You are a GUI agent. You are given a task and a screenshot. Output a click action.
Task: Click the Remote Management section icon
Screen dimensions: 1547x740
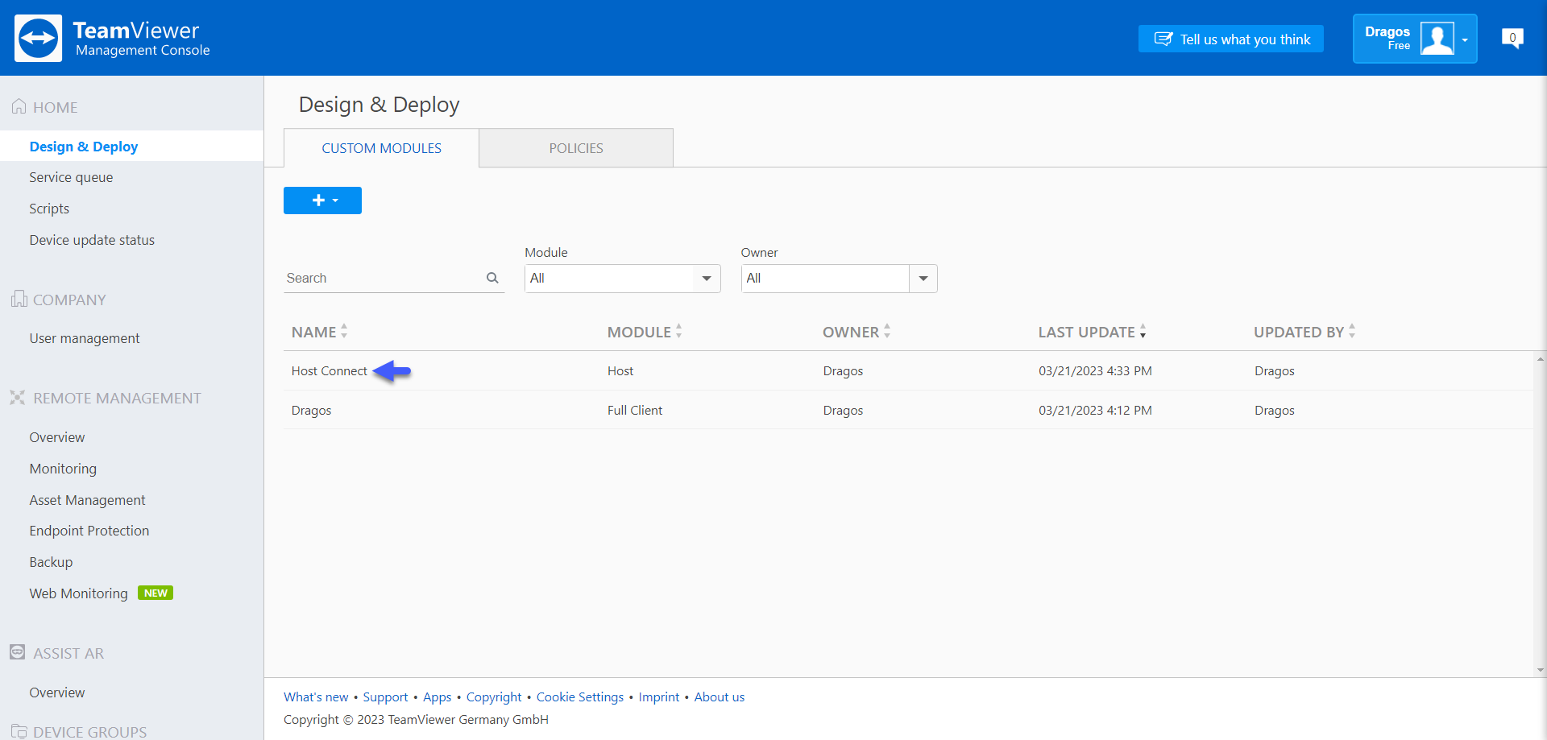[18, 397]
